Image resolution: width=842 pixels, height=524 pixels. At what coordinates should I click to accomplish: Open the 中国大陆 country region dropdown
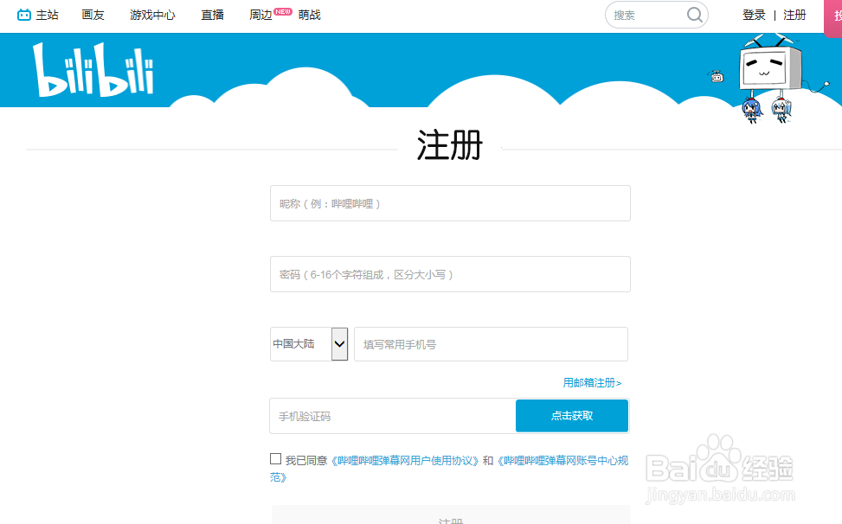coord(307,343)
